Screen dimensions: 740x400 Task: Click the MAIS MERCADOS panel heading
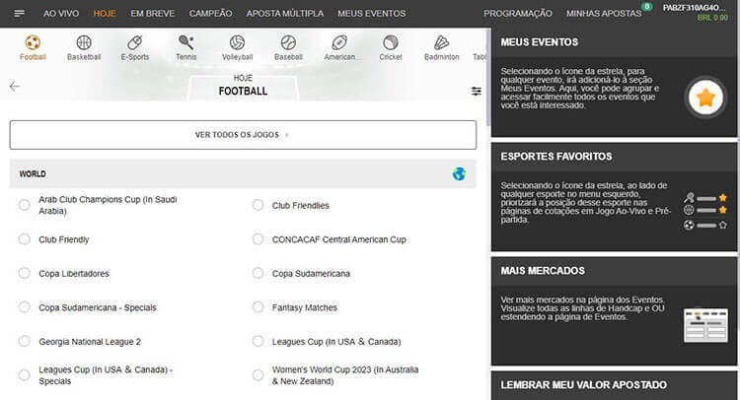coord(543,270)
